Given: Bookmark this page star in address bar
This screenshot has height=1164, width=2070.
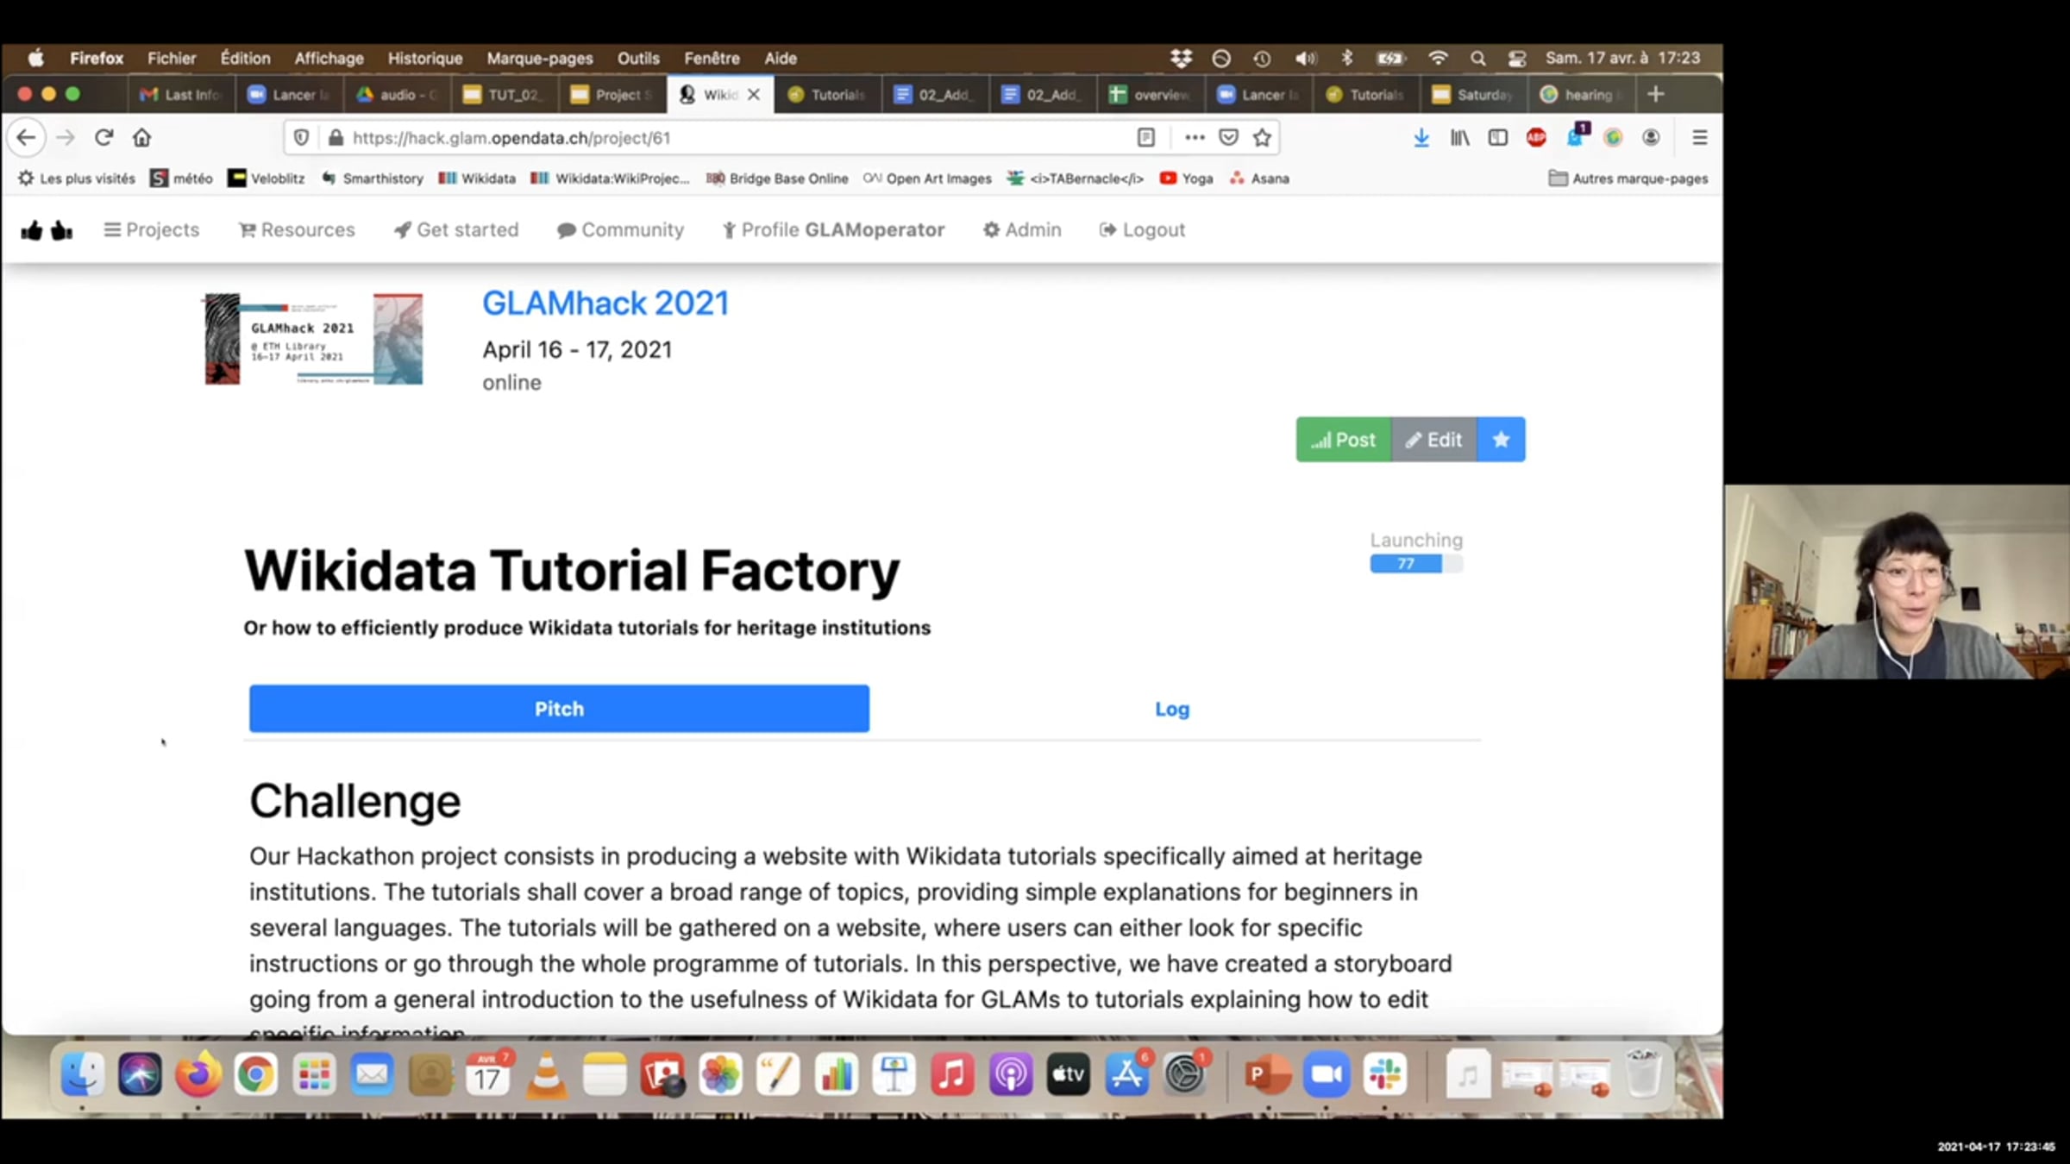Looking at the screenshot, I should [x=1262, y=137].
